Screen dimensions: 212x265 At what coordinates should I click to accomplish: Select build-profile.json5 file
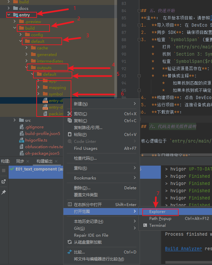(x=43, y=134)
